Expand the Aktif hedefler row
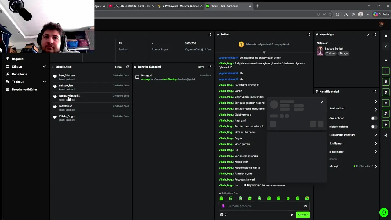Viewport: 391px width, 220px height. pyautogui.click(x=376, y=166)
